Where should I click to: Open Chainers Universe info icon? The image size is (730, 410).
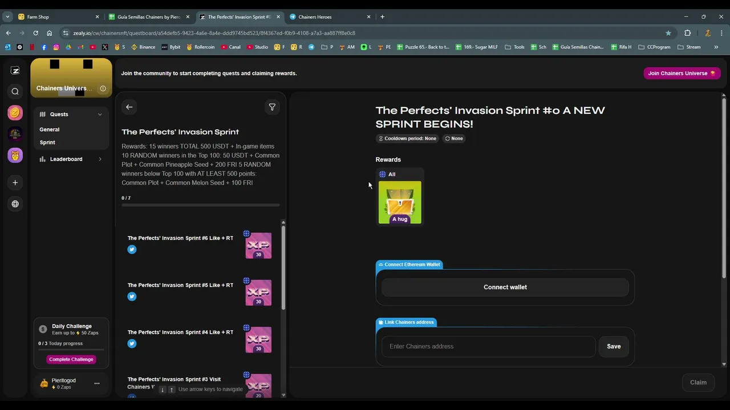tap(103, 88)
